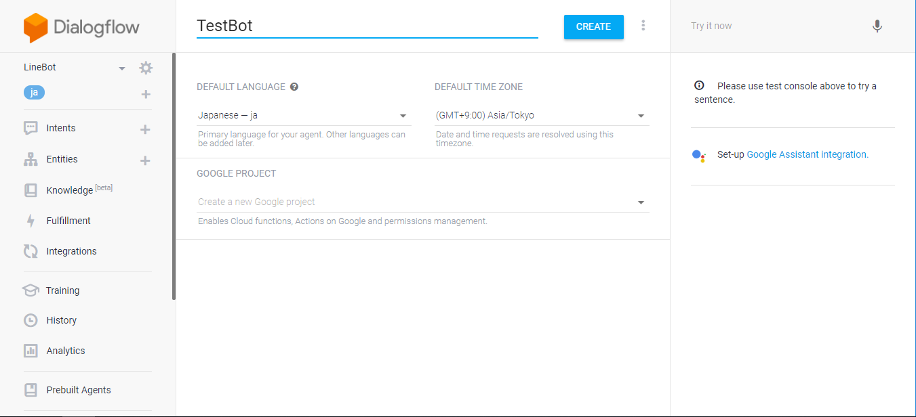Select the Entities section icon
916x417 pixels.
click(30, 159)
